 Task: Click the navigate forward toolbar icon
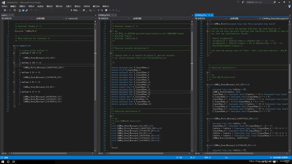tap(10, 10)
